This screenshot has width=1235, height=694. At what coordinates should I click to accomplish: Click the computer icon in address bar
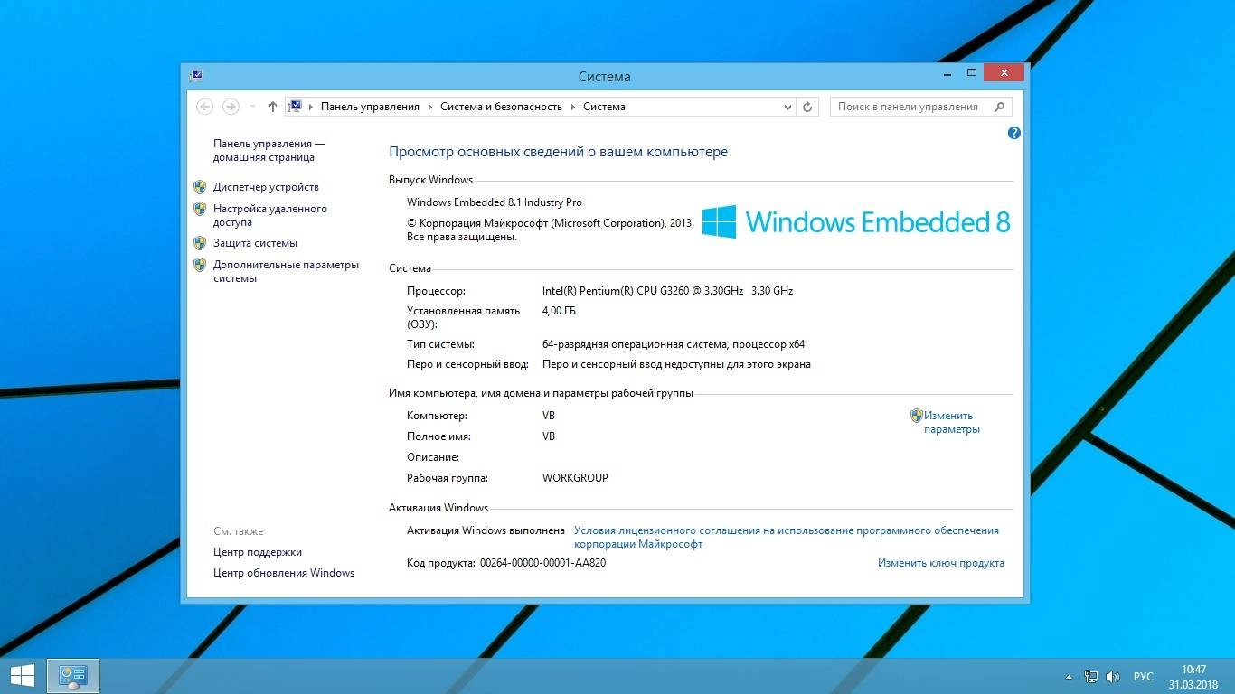pos(295,107)
